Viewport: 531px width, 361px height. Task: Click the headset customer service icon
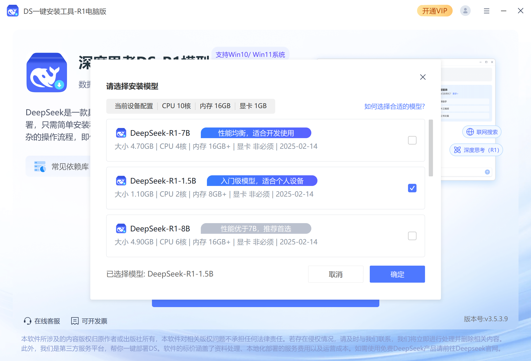coord(27,321)
